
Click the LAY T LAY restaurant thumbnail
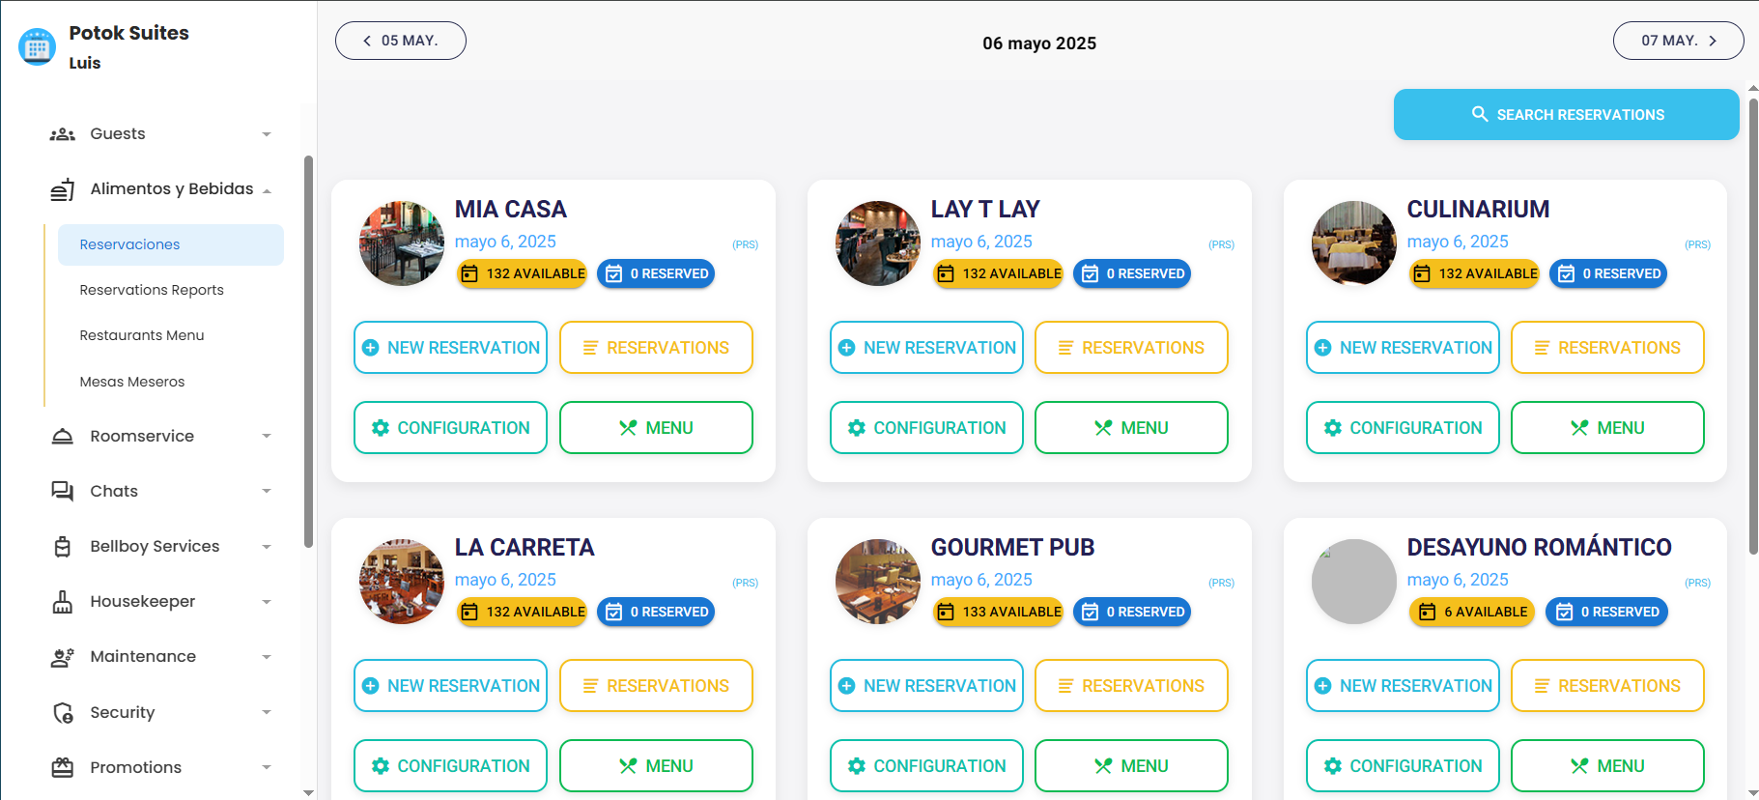[878, 243]
